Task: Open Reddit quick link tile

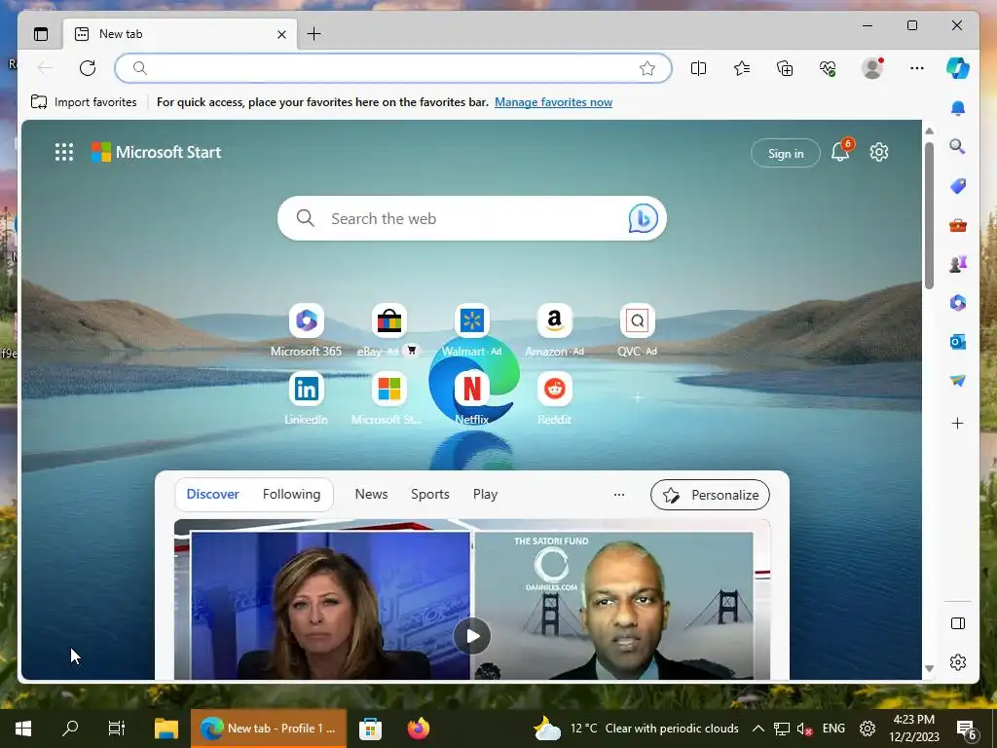Action: tap(554, 398)
